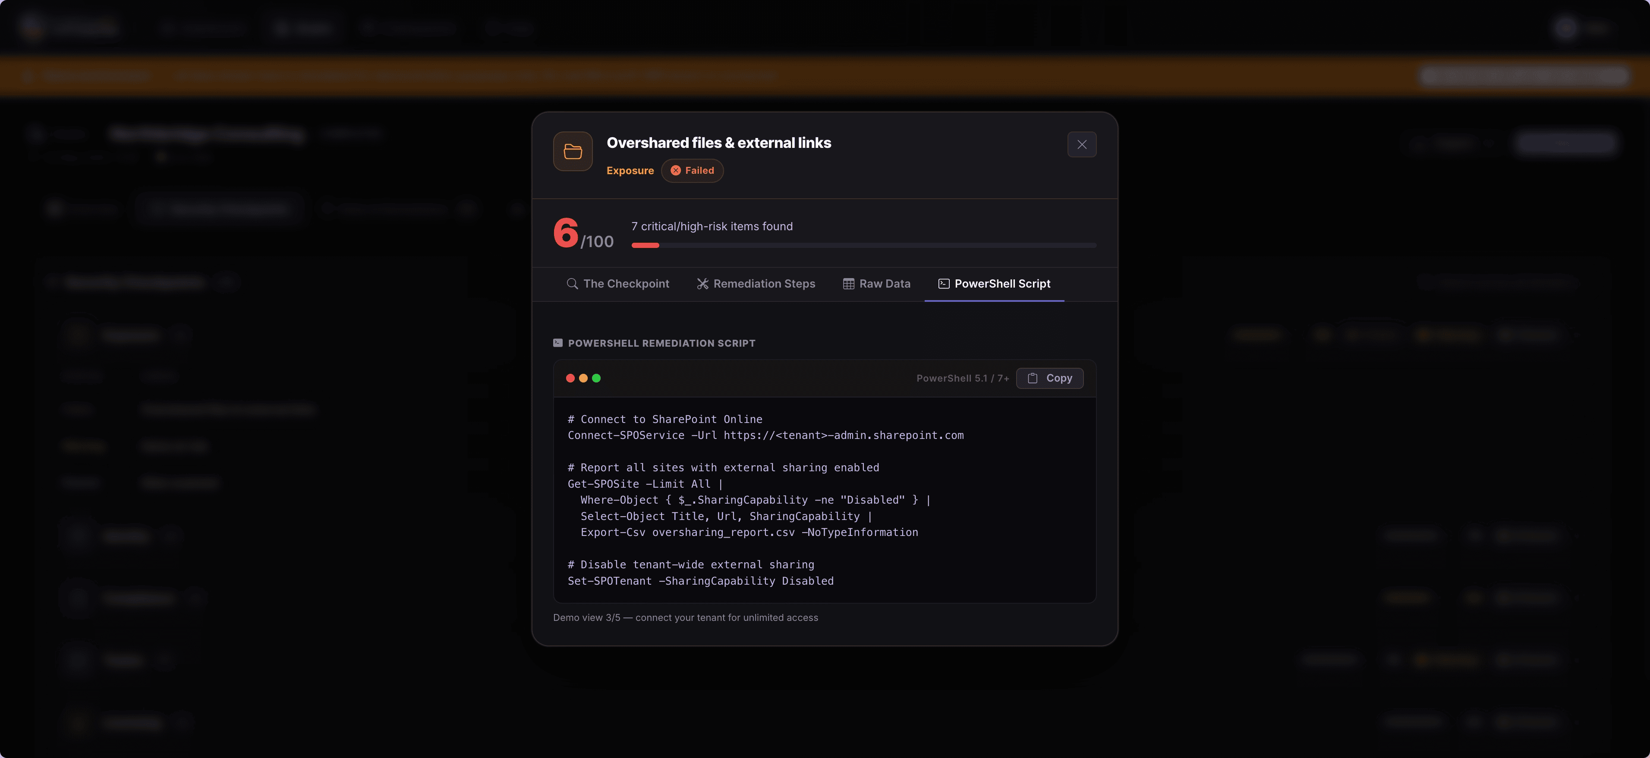Close the Overshared files dialog with X
The height and width of the screenshot is (758, 1650).
(x=1082, y=145)
